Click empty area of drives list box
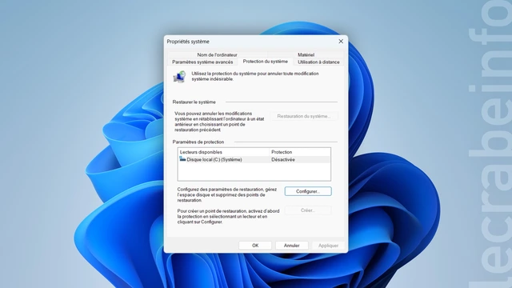This screenshot has width=512, height=288. click(254, 172)
